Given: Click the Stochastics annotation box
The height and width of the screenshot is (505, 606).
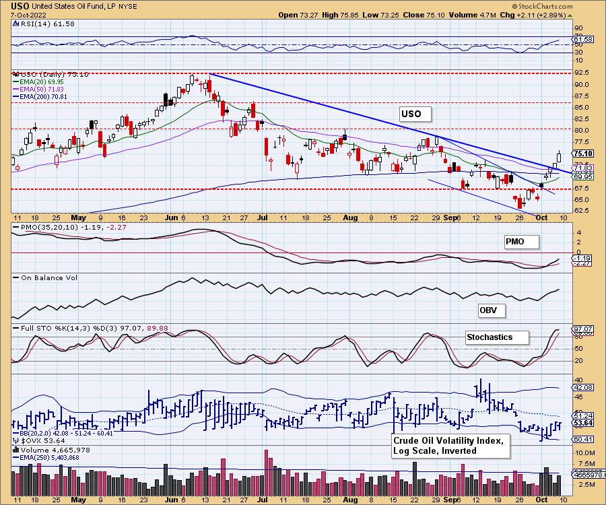Looking at the screenshot, I should tap(497, 337).
